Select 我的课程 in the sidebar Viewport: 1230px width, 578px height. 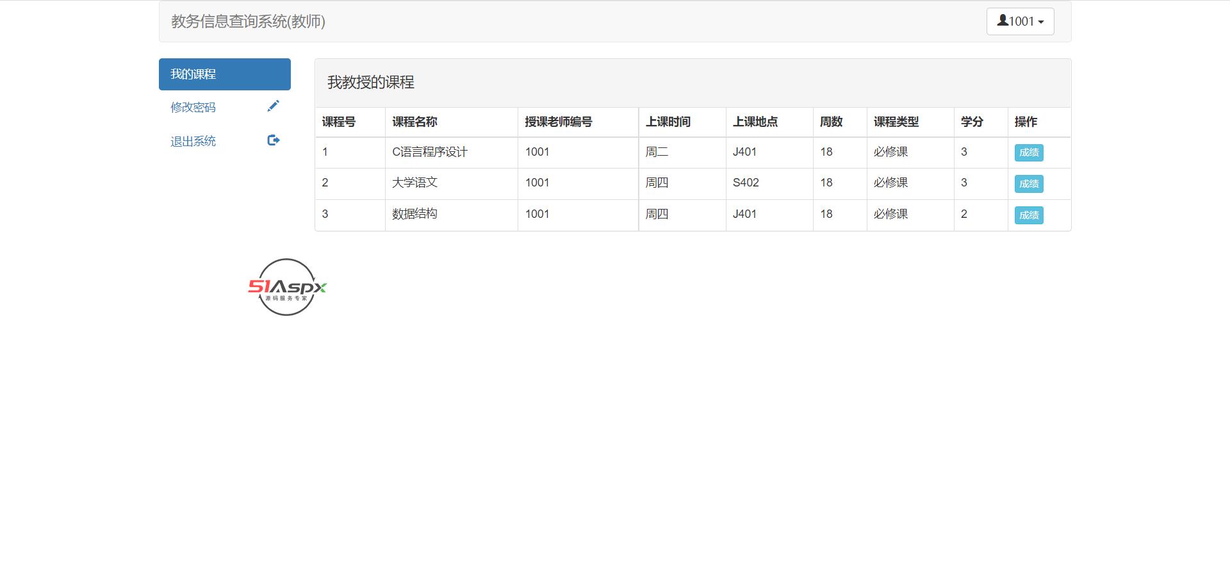click(x=225, y=74)
